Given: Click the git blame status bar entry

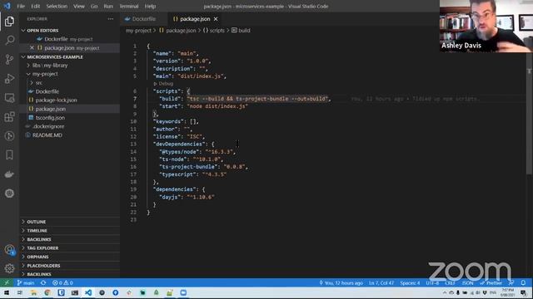Looking at the screenshot, I should (341, 282).
